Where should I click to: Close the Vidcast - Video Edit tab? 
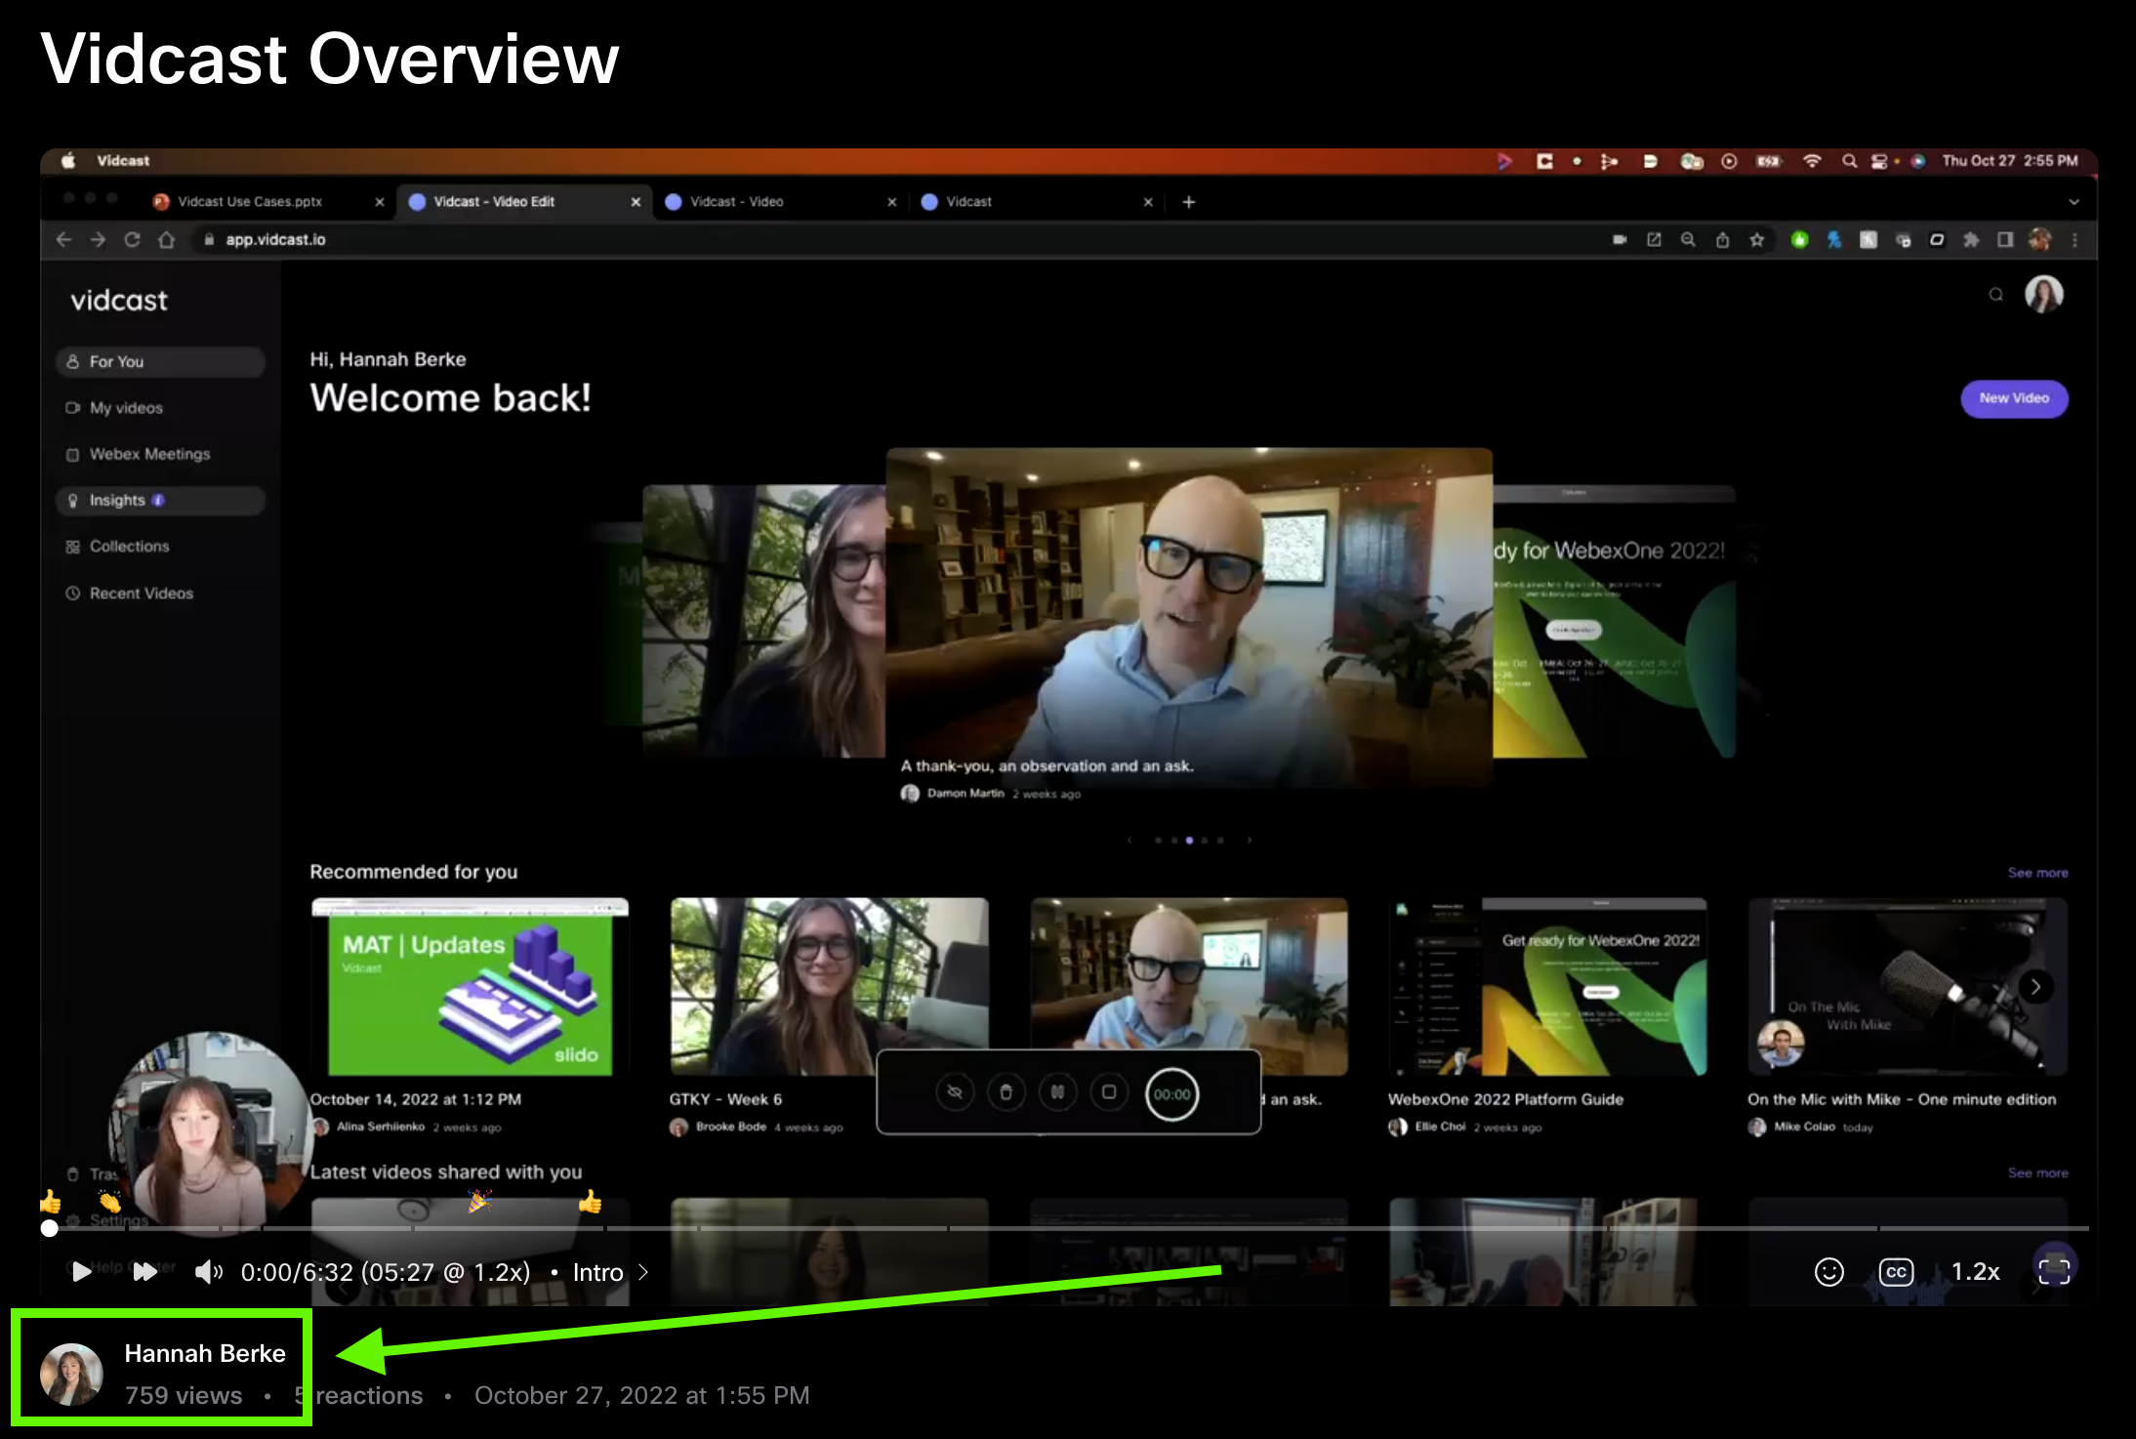pyautogui.click(x=636, y=202)
